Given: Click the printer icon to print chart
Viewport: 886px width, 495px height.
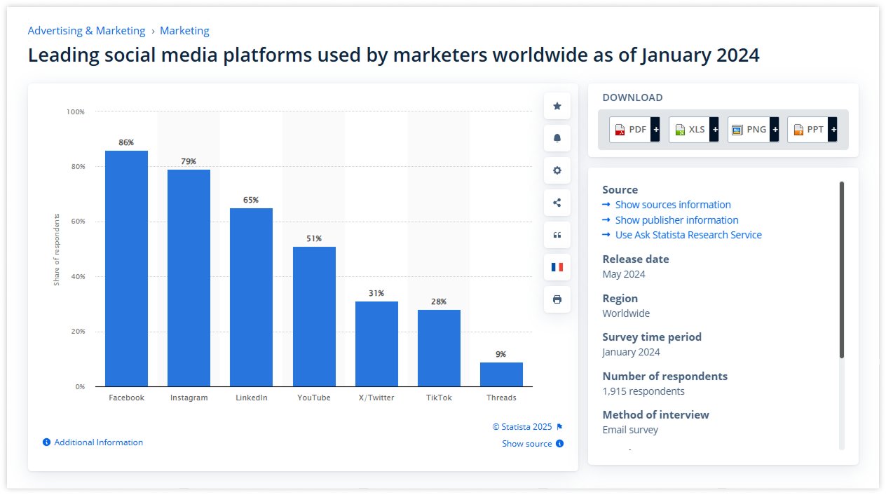Looking at the screenshot, I should 557,299.
